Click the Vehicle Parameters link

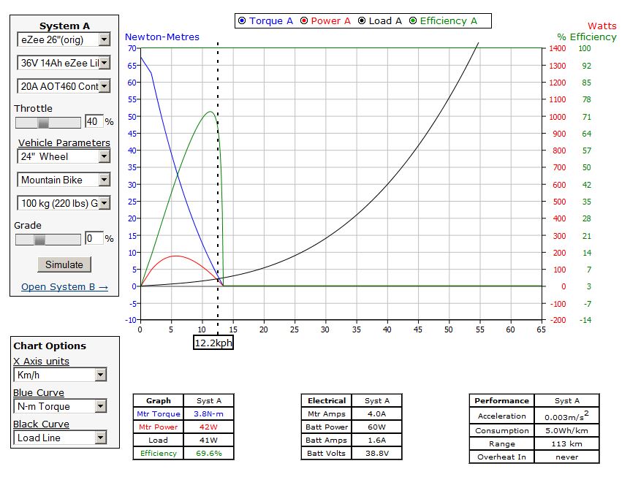(x=64, y=143)
